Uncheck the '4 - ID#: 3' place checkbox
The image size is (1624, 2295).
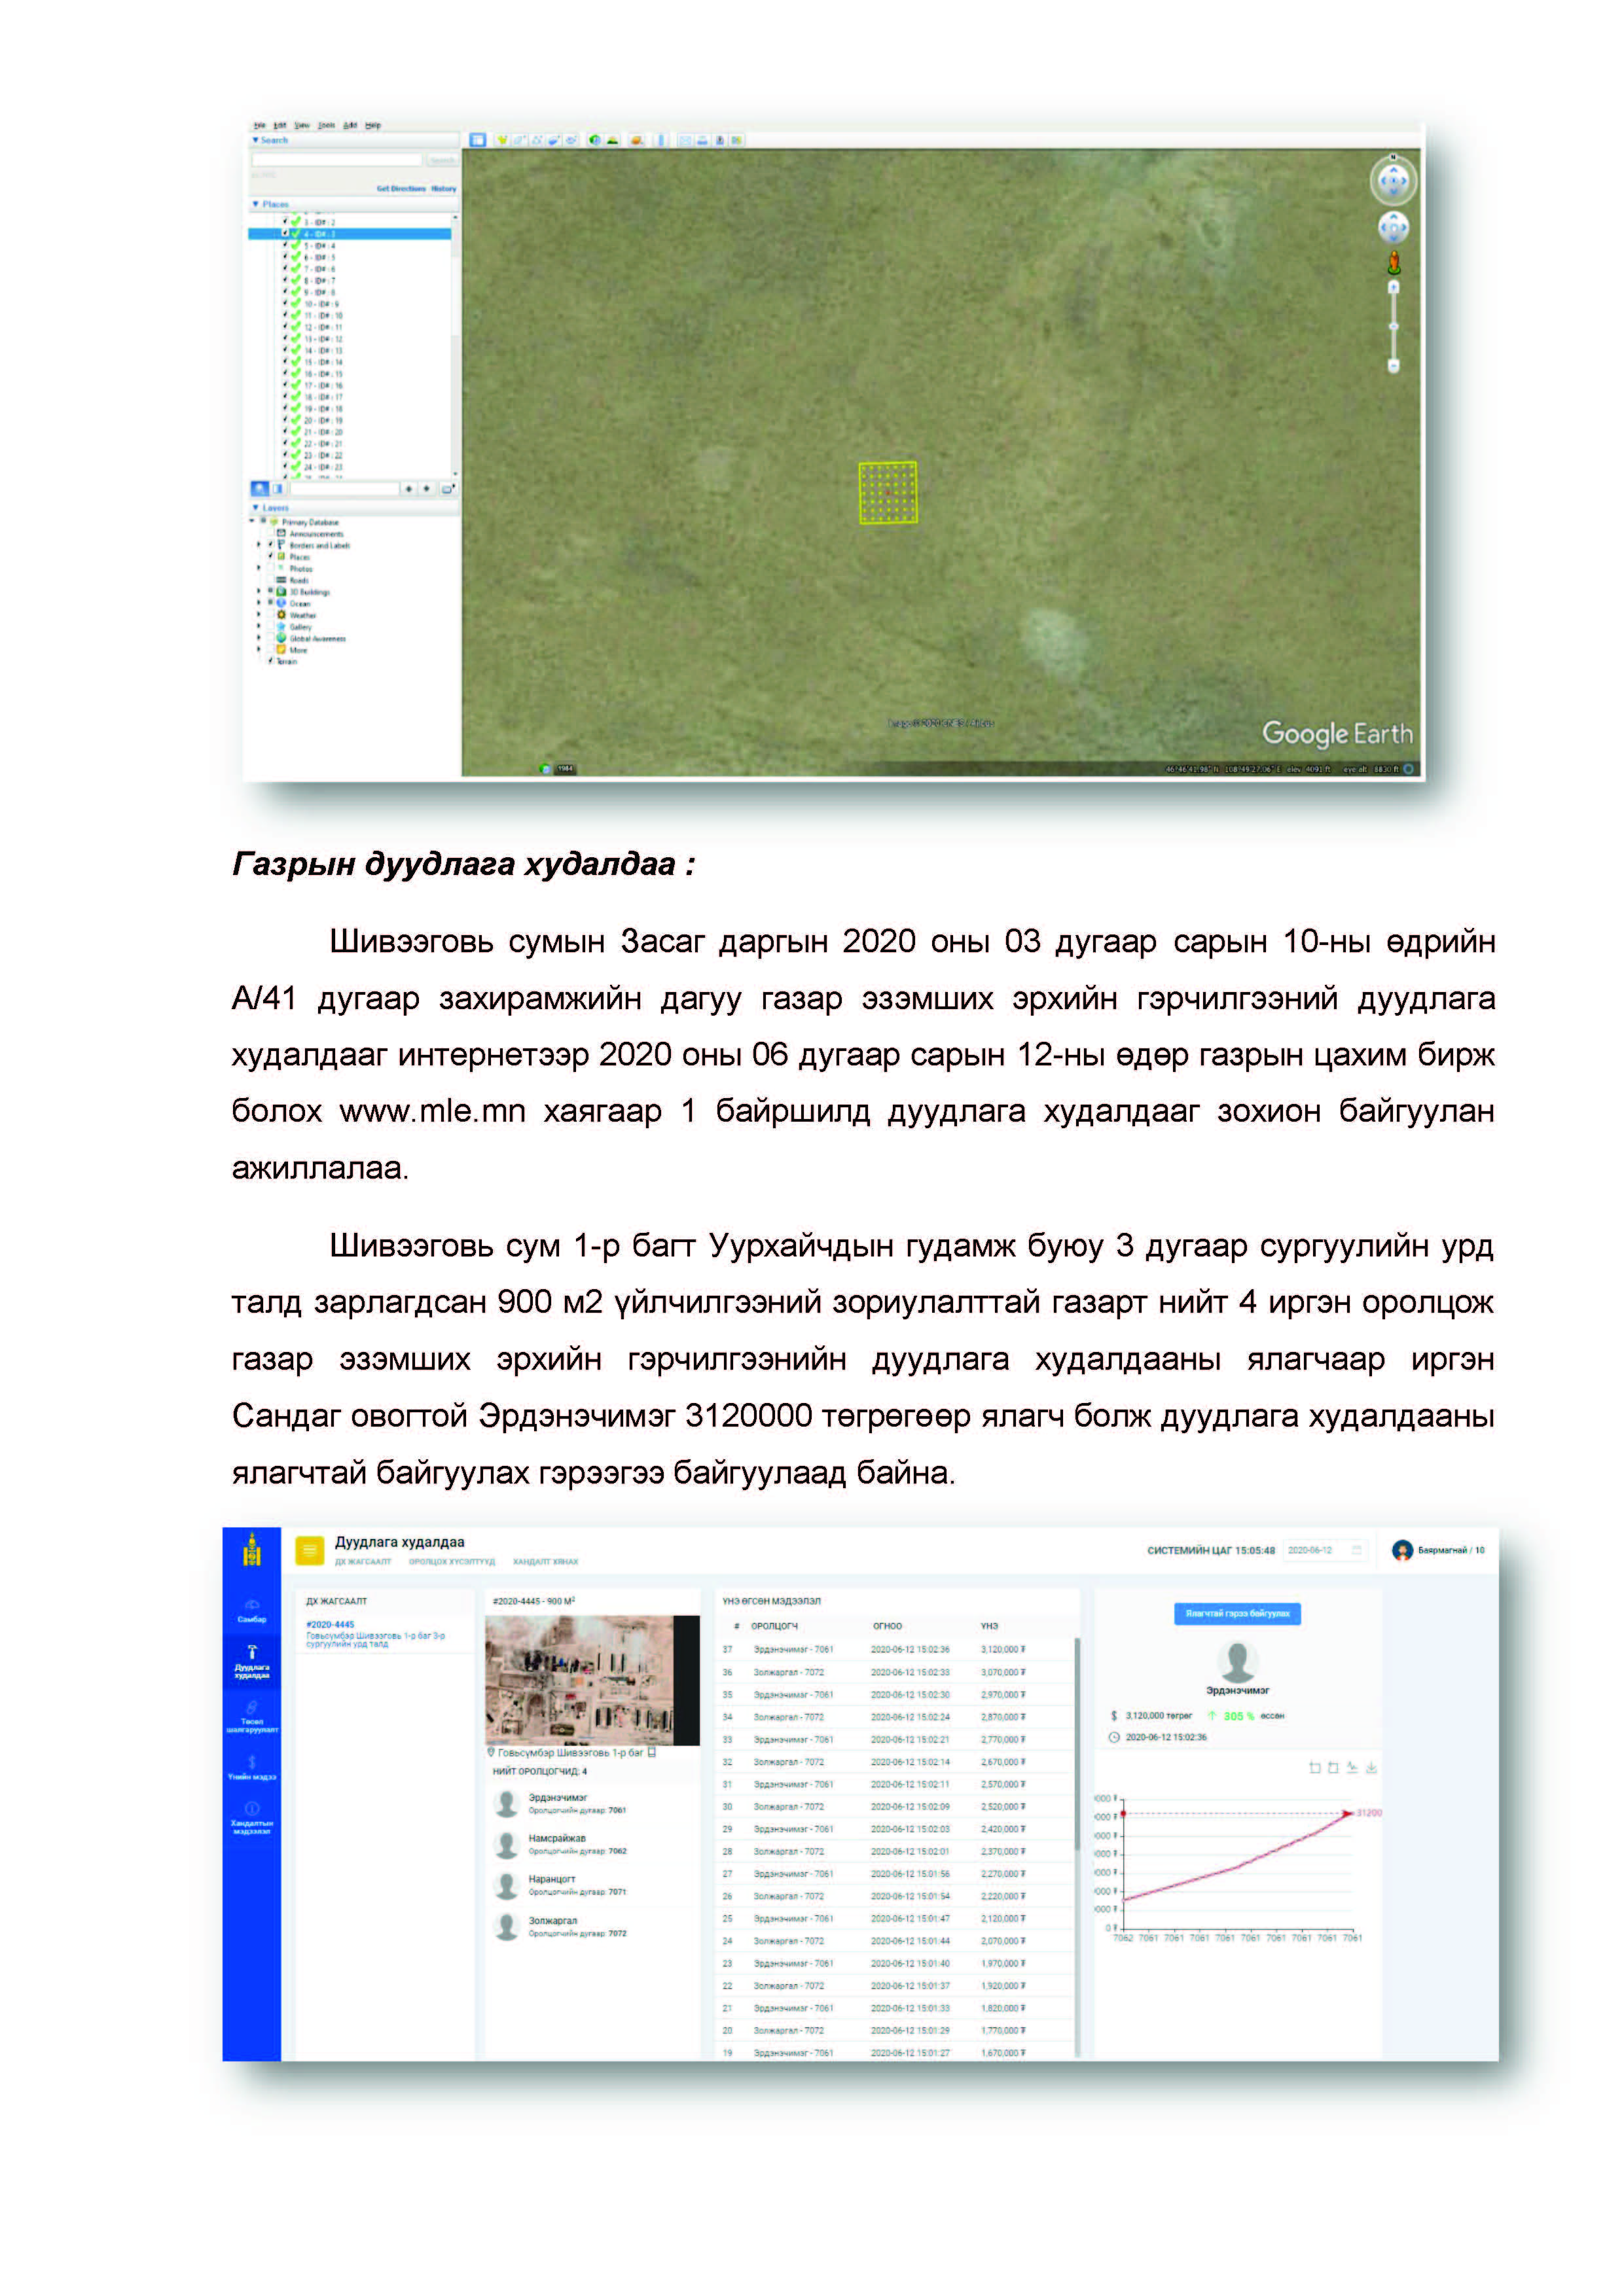tap(285, 234)
